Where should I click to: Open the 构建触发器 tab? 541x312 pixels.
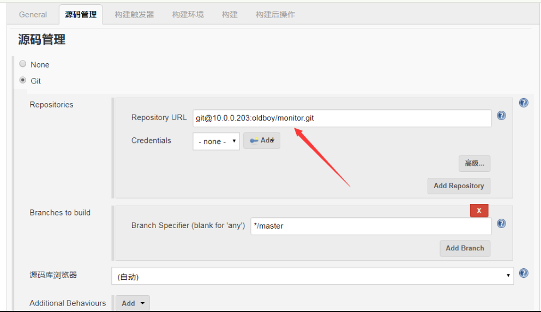coord(135,15)
